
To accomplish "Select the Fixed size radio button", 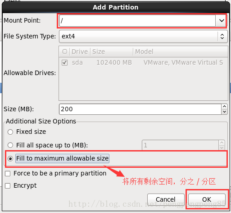I will tap(10, 132).
